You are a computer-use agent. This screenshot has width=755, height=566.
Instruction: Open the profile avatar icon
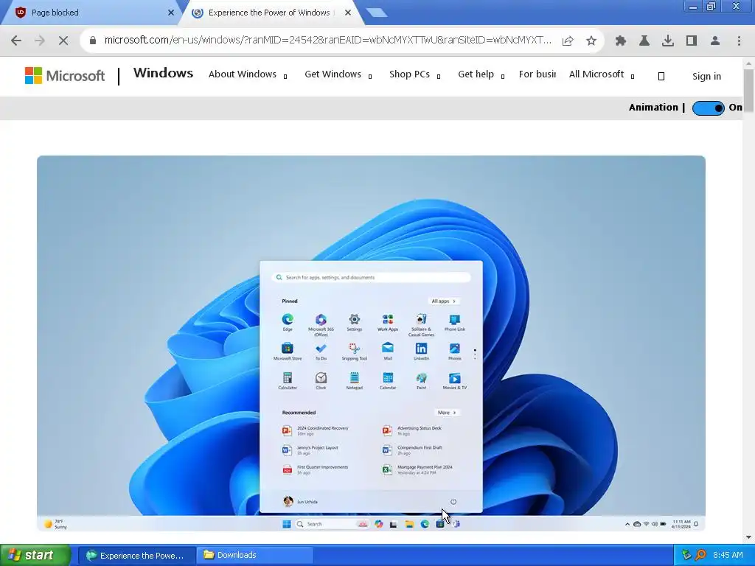tap(715, 41)
